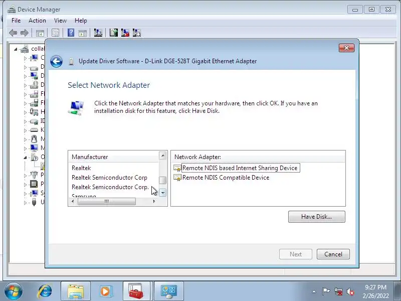
Task: Click the Network Adapter column header
Action: [x=258, y=157]
